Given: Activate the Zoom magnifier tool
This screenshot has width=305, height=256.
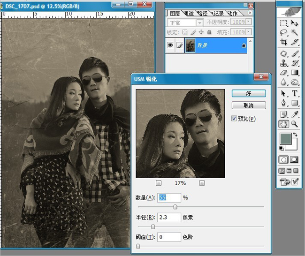Looking at the screenshot, I should (x=295, y=124).
